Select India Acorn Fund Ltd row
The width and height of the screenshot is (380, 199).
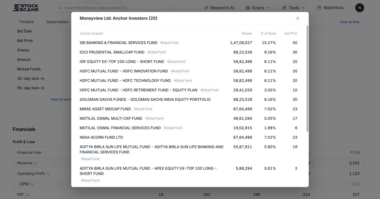(188, 137)
